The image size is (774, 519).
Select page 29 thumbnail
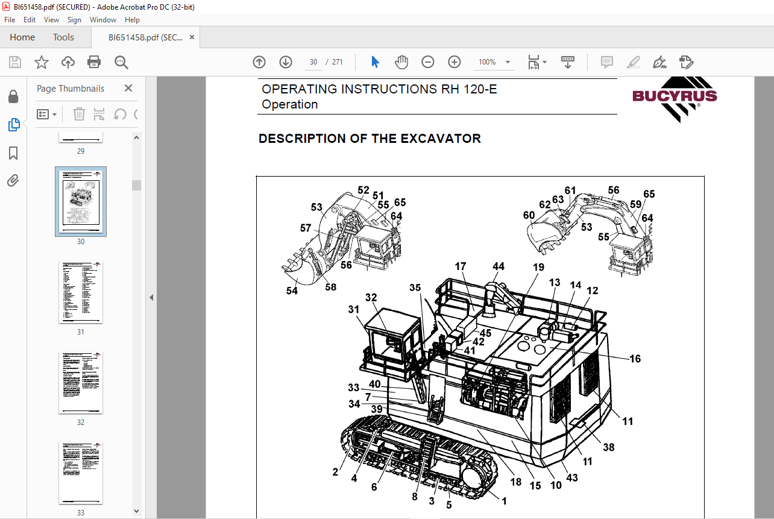coord(81,138)
